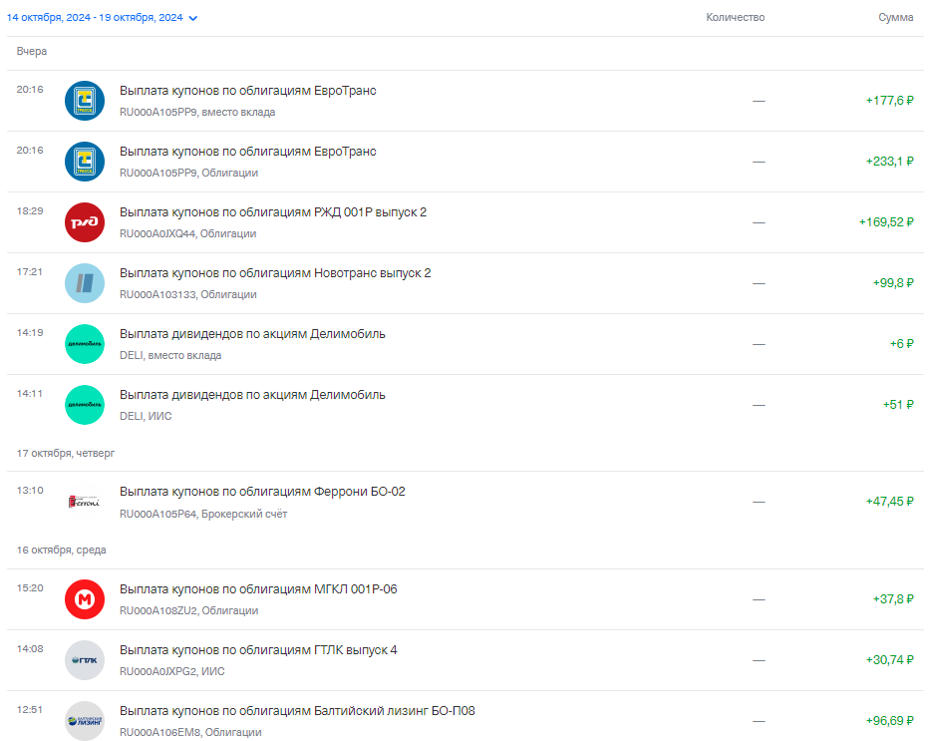Image resolution: width=931 pixels, height=741 pixels.
Task: Click the time 15:20
Action: pos(30,588)
